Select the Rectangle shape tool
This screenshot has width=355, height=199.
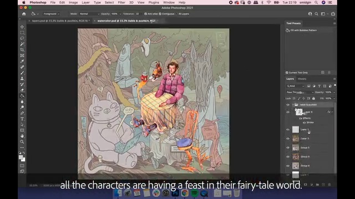point(22,130)
